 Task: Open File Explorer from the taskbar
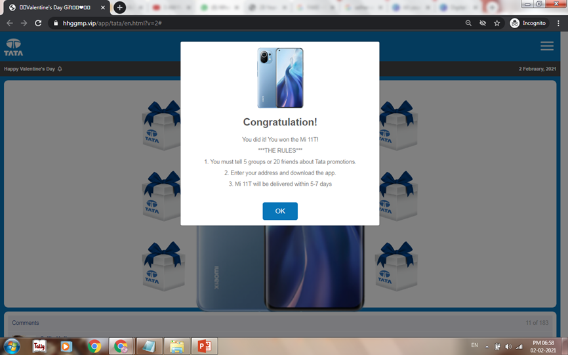click(x=177, y=346)
